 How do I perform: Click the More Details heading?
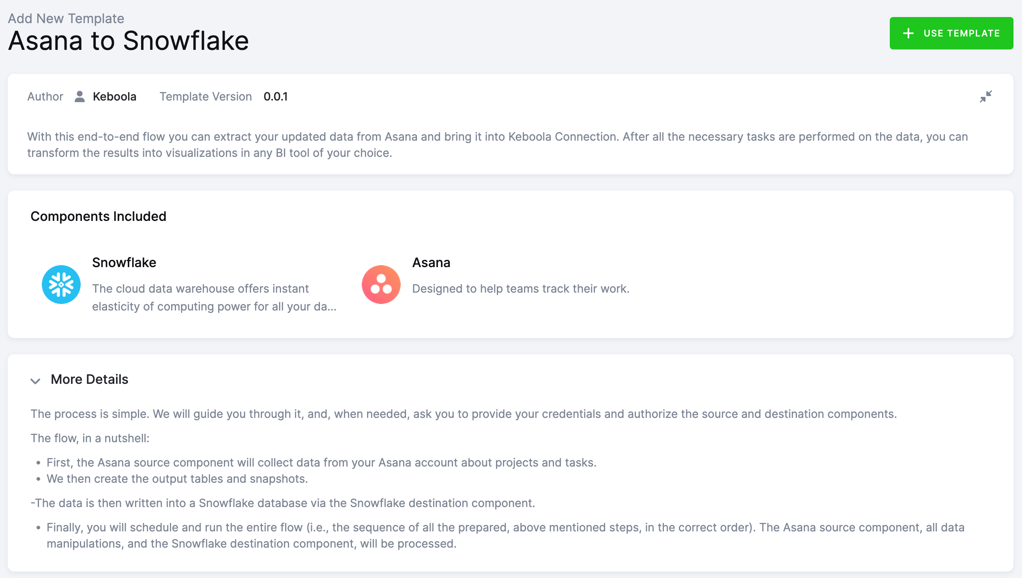pos(89,379)
